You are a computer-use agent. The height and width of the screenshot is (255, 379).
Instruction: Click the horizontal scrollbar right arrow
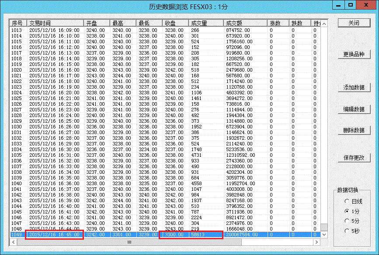click(316, 242)
